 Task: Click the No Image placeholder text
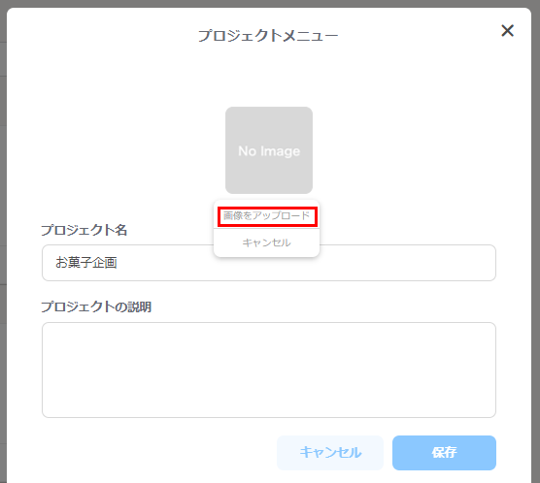[x=269, y=151]
